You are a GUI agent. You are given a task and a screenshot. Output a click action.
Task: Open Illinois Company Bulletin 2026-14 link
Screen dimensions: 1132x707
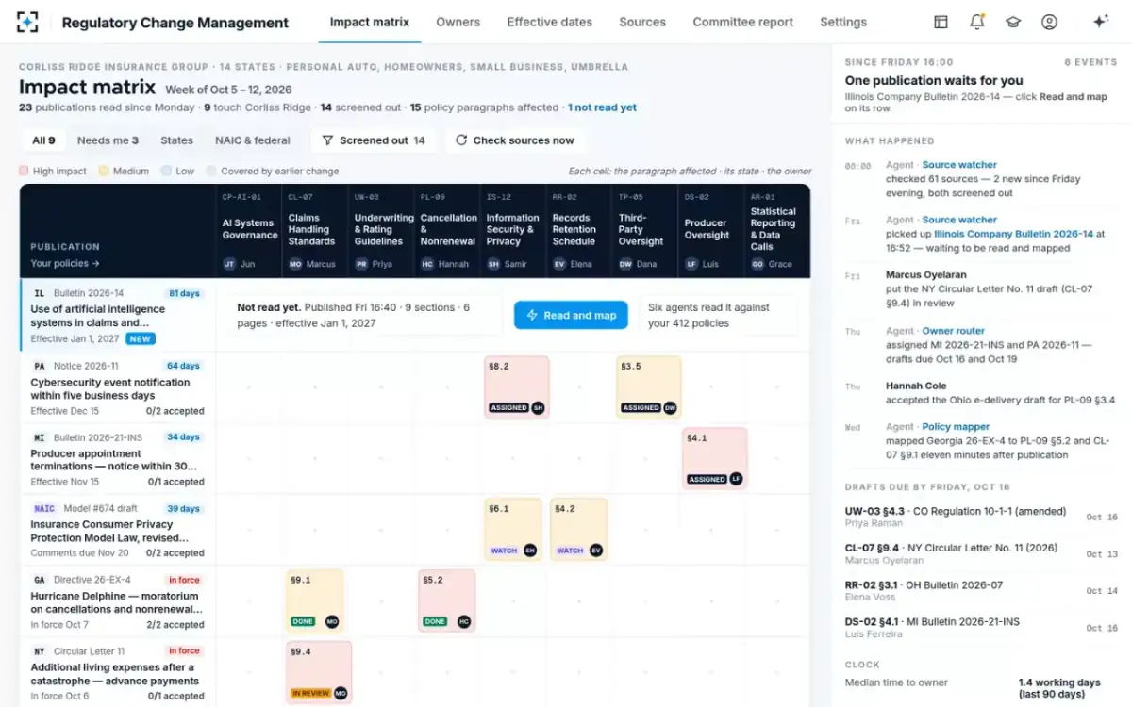point(1014,234)
